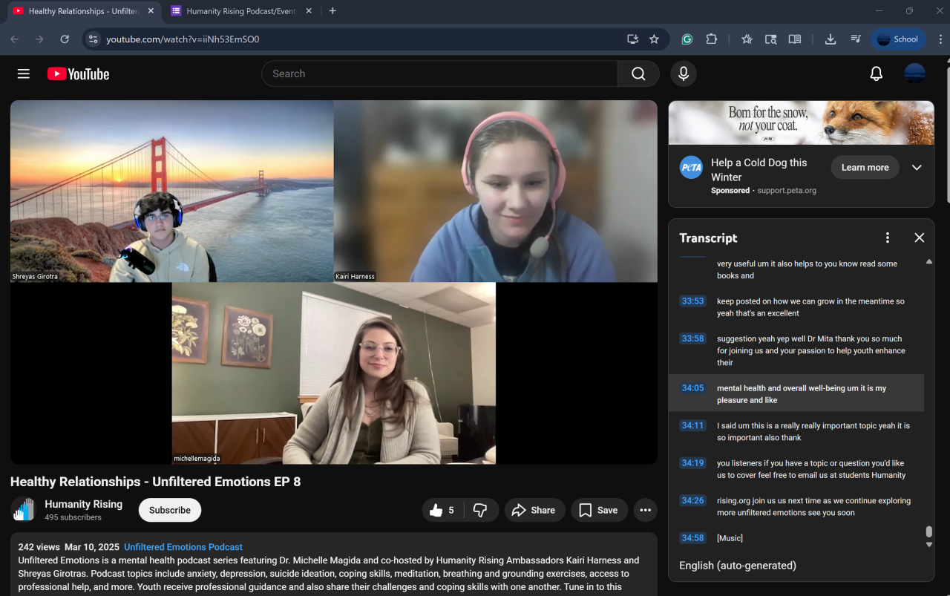Like the video with thumbs up
The height and width of the screenshot is (596, 950).
[x=442, y=510]
